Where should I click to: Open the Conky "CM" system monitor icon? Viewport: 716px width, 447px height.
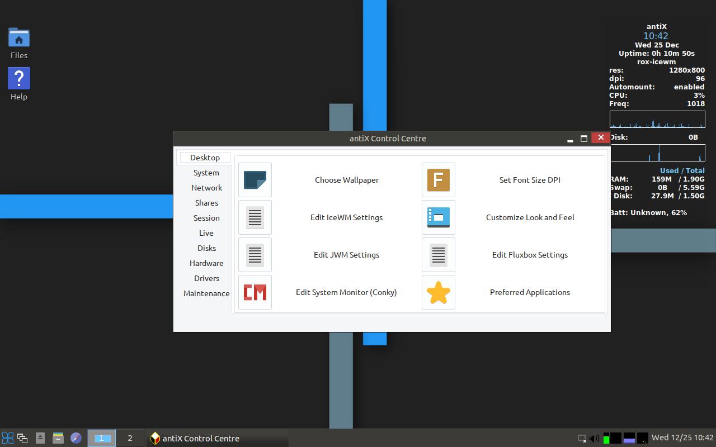tap(255, 292)
